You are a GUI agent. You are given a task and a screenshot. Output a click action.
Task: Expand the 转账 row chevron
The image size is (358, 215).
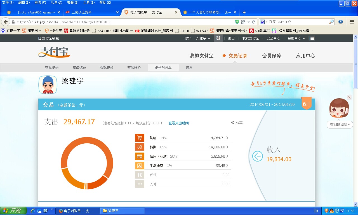[227, 147]
